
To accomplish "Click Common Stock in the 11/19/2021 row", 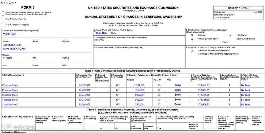I will (10, 85).
